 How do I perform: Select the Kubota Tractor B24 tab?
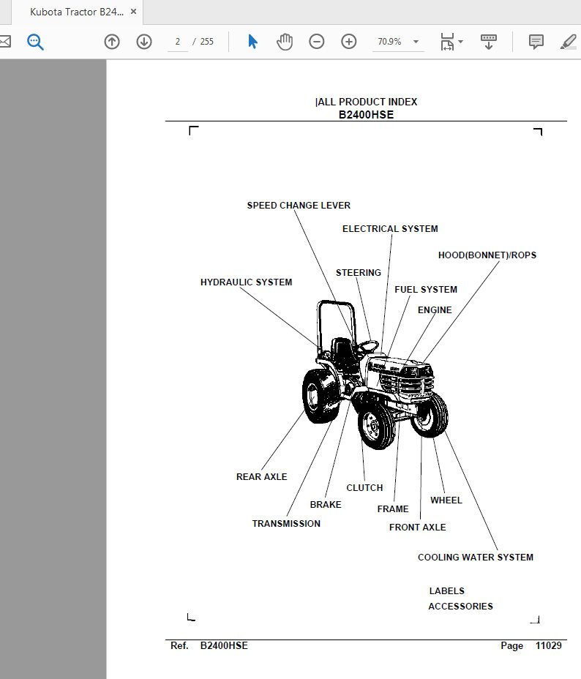click(x=77, y=12)
